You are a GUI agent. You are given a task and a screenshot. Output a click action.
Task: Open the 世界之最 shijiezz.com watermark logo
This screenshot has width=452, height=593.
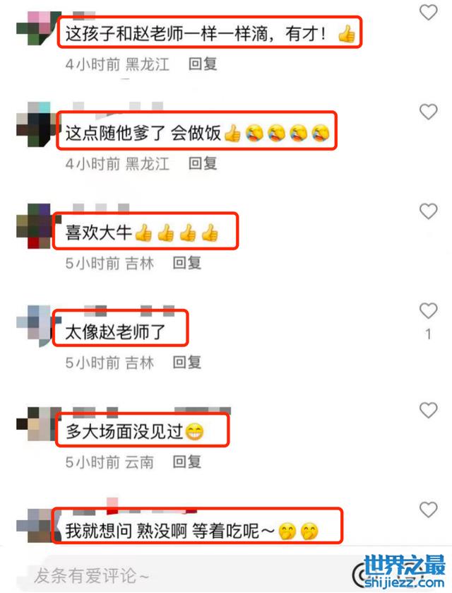click(x=401, y=571)
